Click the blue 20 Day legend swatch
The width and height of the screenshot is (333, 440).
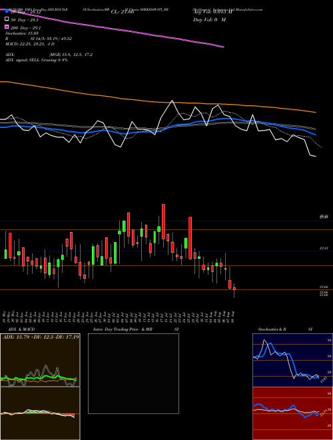(x=7, y=11)
